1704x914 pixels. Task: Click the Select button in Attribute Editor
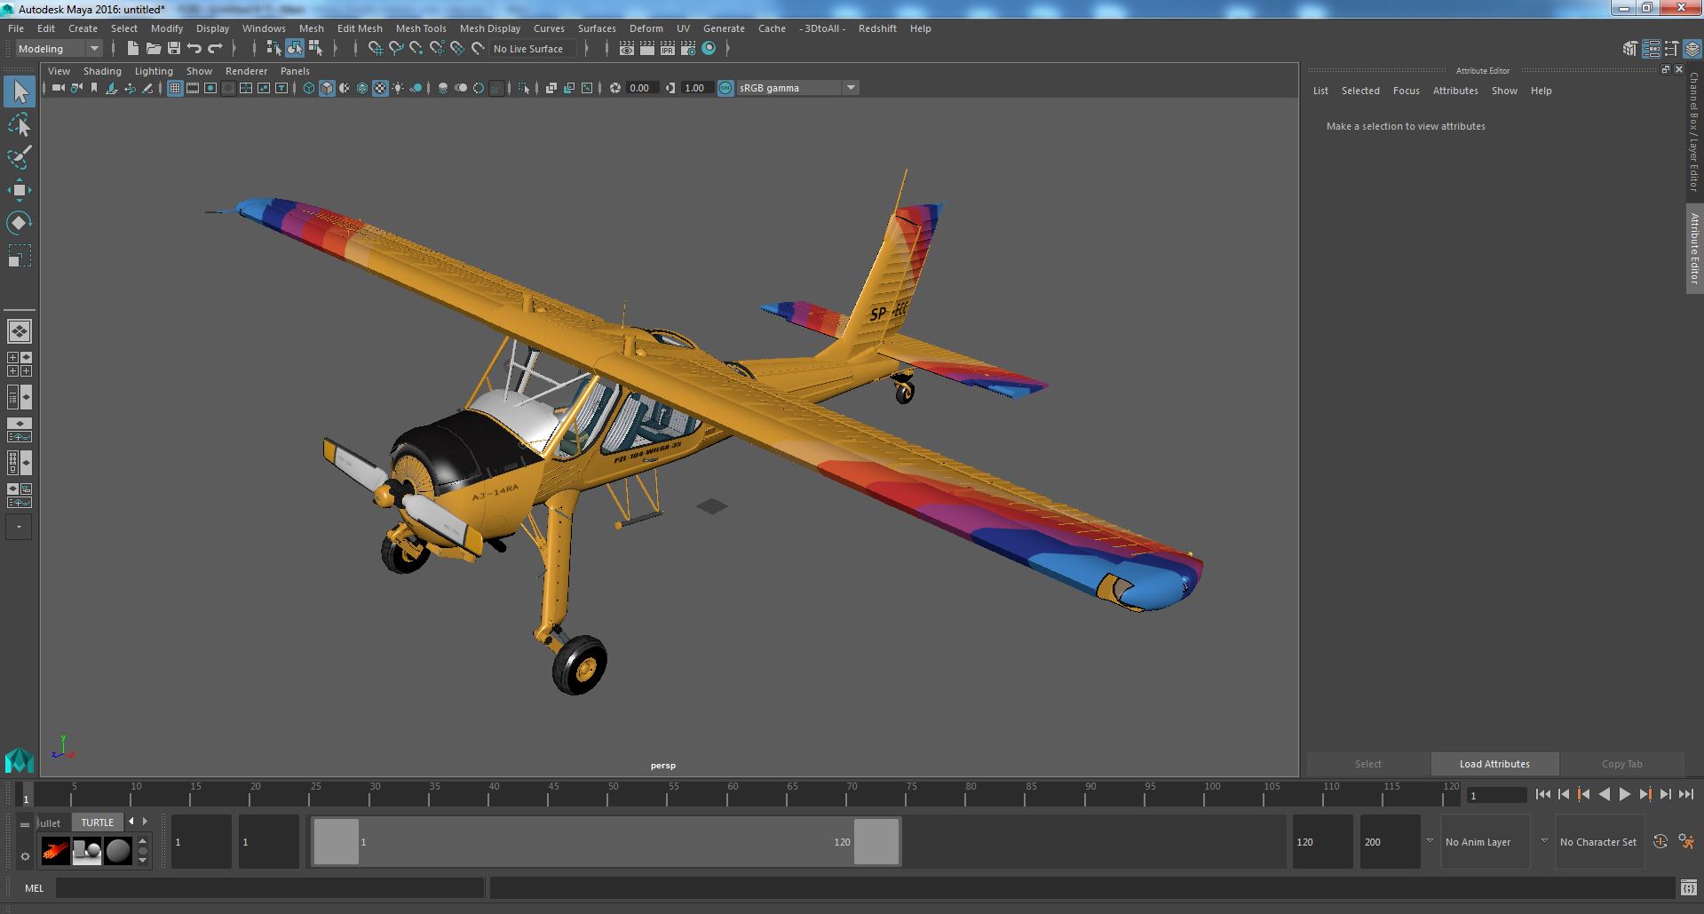[1367, 764]
